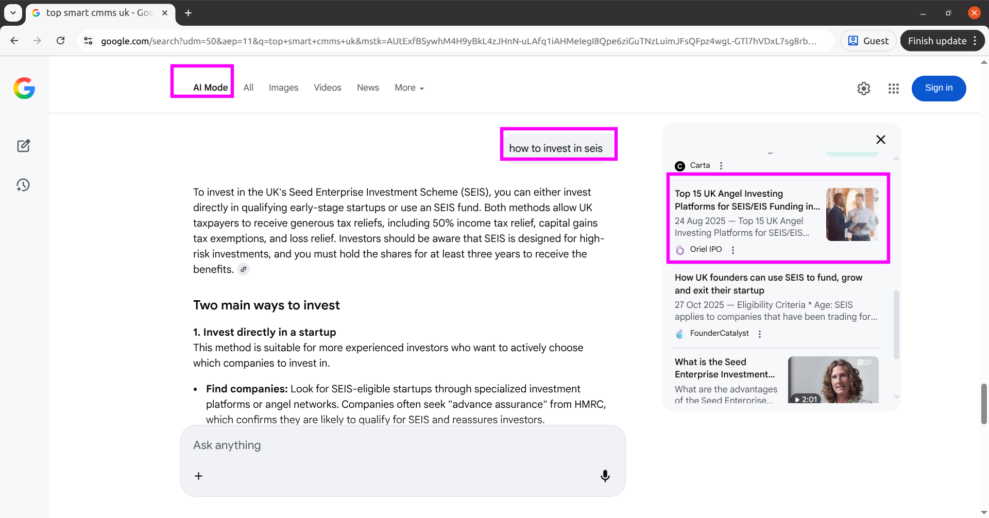Reload the current page

click(61, 41)
